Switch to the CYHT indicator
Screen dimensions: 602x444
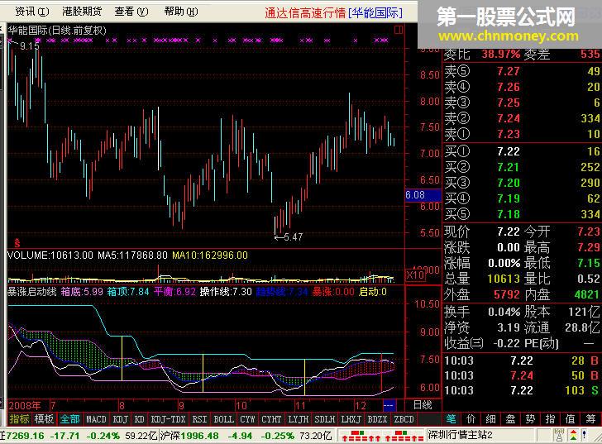(271, 419)
